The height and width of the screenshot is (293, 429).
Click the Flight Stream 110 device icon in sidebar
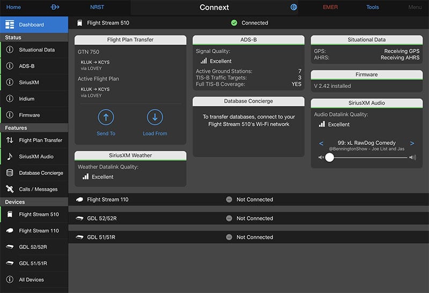(x=10, y=231)
